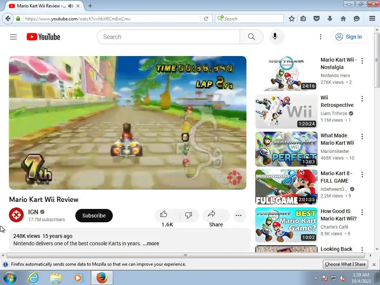Viewport: 380px width, 285px height.
Task: Open options menu for Wii Retrospective
Action: click(362, 99)
